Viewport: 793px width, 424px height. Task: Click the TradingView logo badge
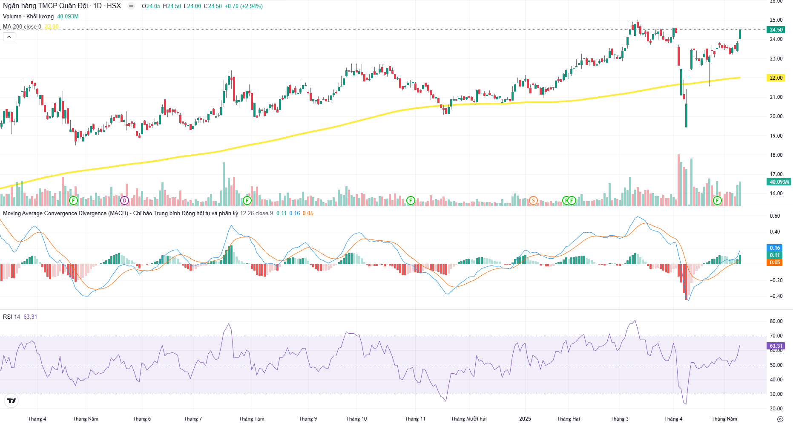[x=11, y=401]
